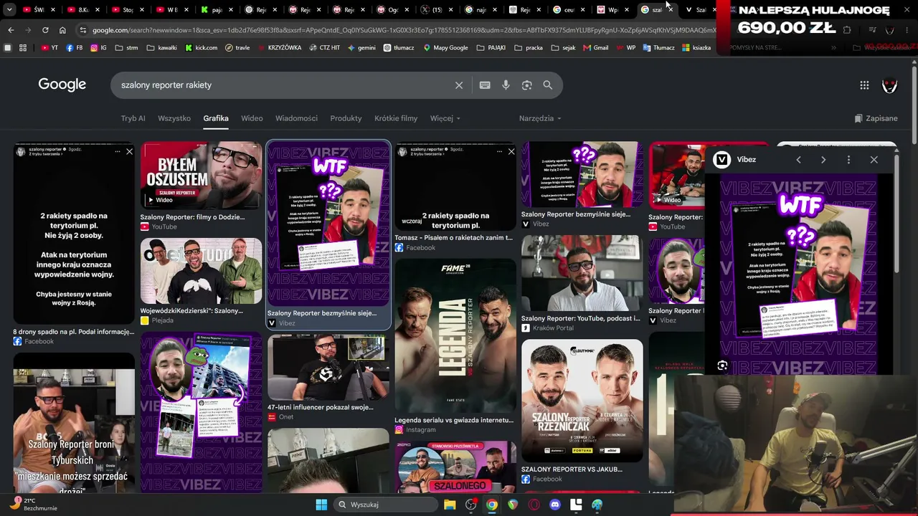Reload the current page
918x516 pixels.
(45, 30)
